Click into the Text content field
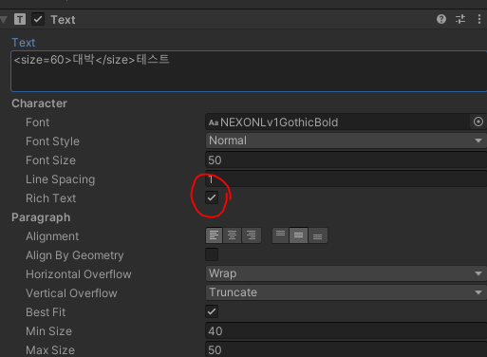This screenshot has height=357, width=487. tap(249, 71)
